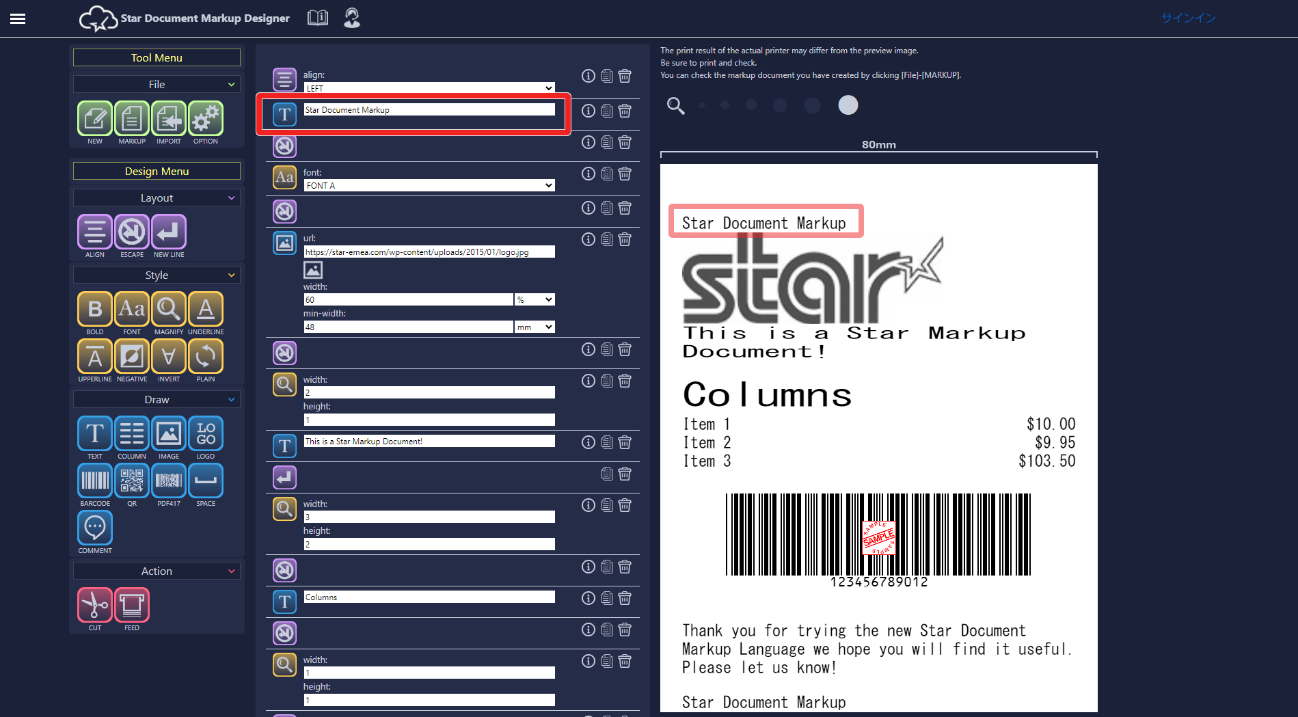Image resolution: width=1298 pixels, height=717 pixels.
Task: Toggle the INVERT style tool
Action: click(x=169, y=356)
